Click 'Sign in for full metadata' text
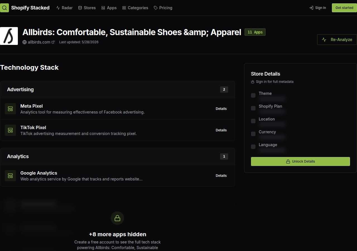 275,82
